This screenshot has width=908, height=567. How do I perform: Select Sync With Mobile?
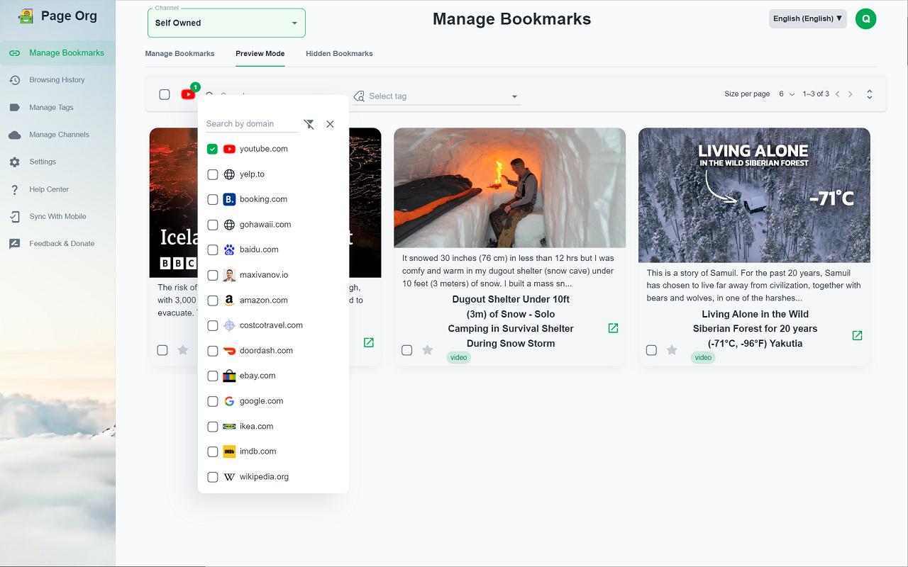tap(57, 217)
